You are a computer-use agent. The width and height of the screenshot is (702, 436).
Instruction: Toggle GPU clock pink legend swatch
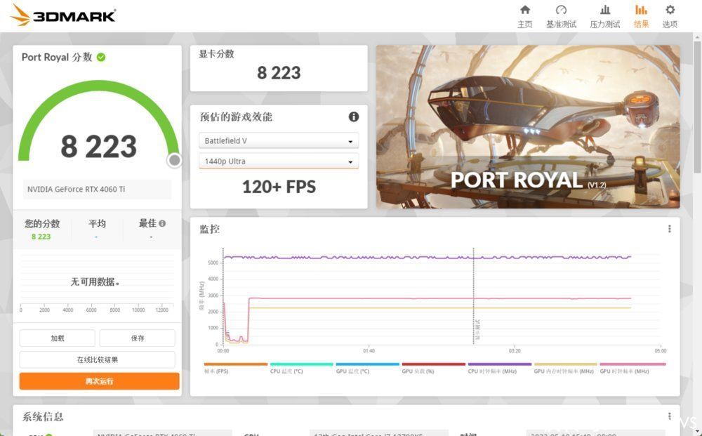[x=633, y=364]
